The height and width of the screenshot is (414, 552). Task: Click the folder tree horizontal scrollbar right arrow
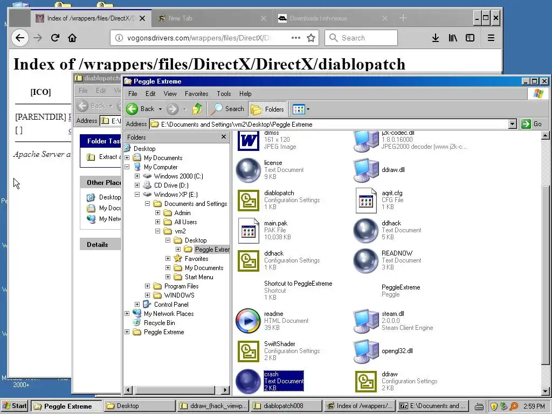point(225,390)
